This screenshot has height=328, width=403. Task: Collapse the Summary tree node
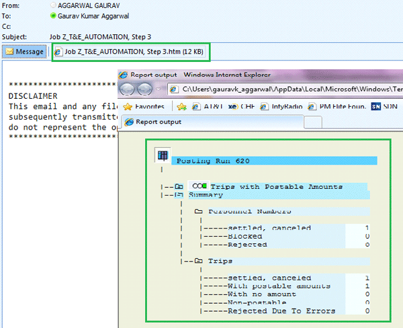[x=179, y=195]
